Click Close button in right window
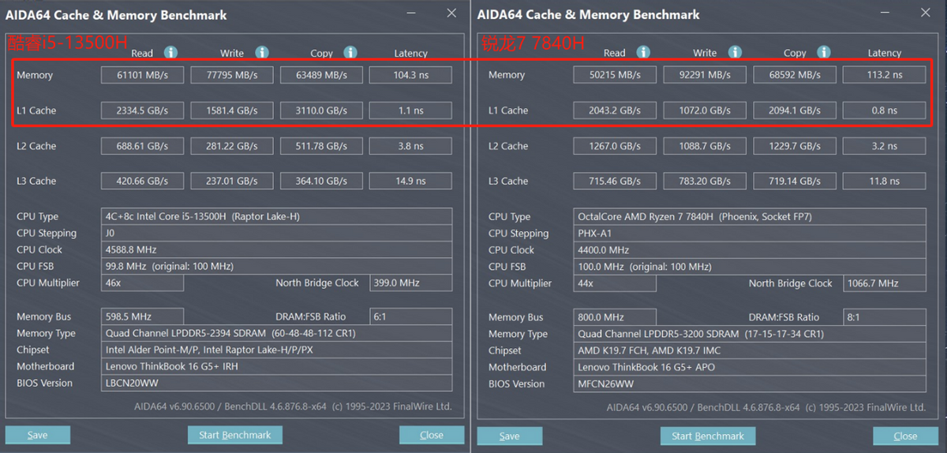This screenshot has height=453, width=947. (905, 436)
